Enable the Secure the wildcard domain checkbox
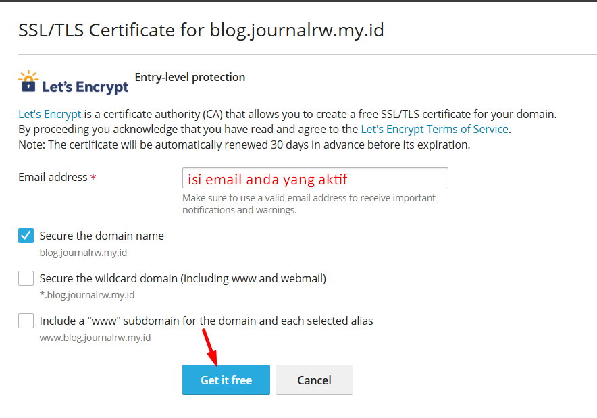Screen dimensions: 597x418 (x=26, y=278)
